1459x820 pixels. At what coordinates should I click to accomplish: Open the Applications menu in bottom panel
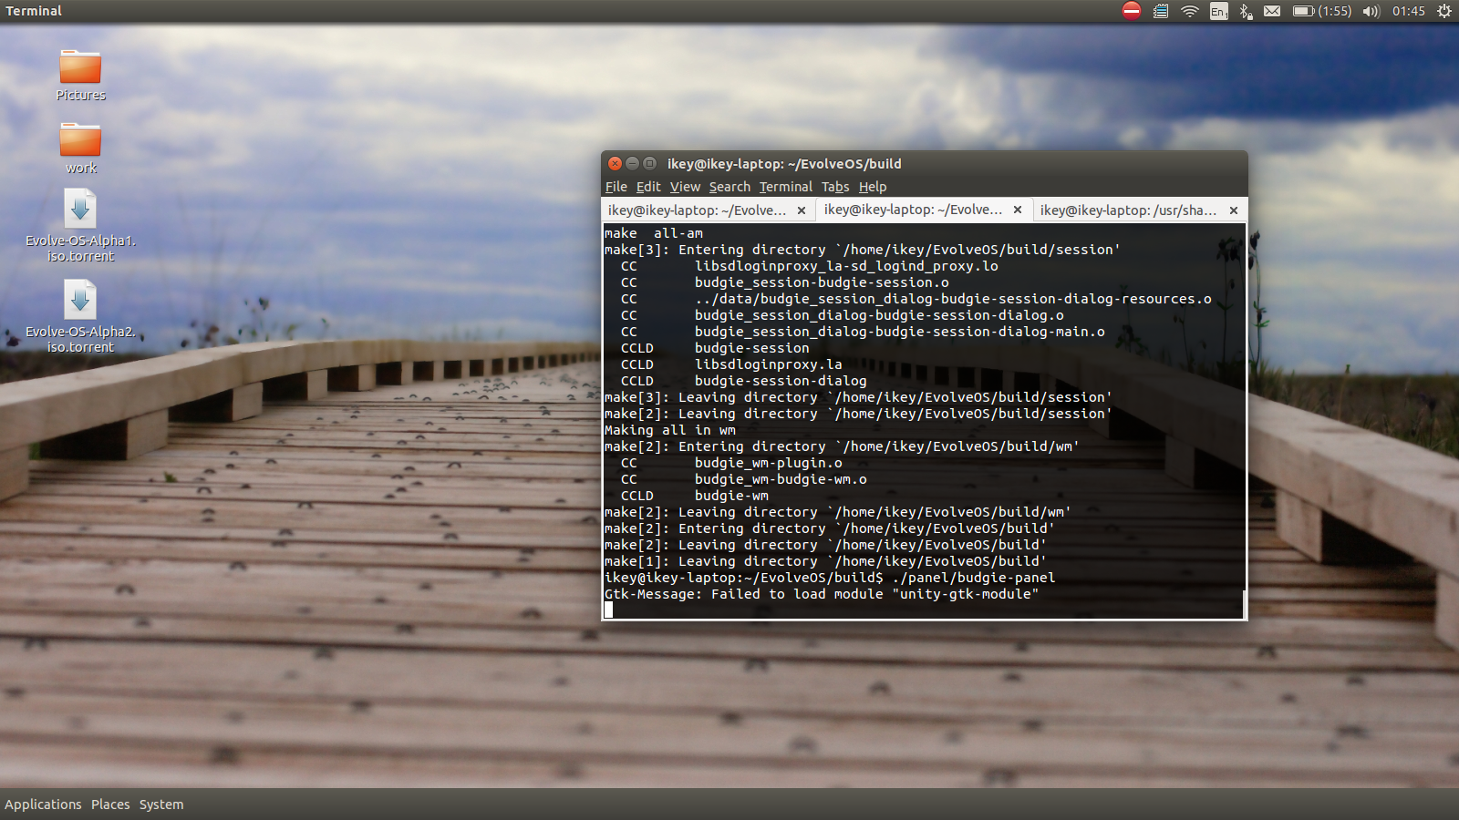pyautogui.click(x=43, y=805)
